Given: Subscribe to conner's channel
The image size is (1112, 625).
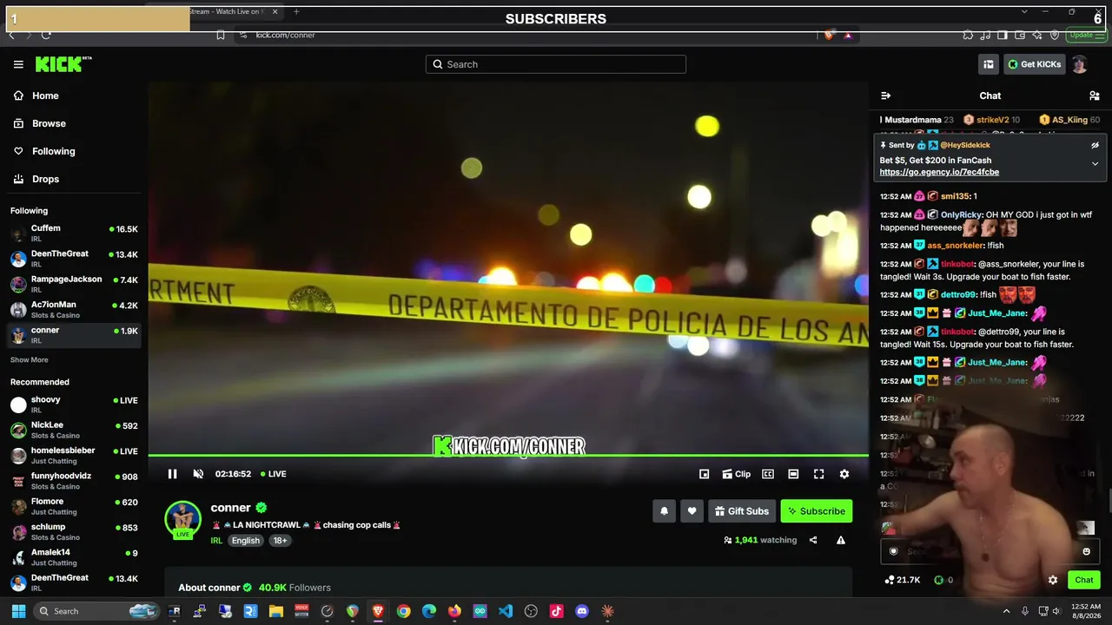Looking at the screenshot, I should coord(817,511).
